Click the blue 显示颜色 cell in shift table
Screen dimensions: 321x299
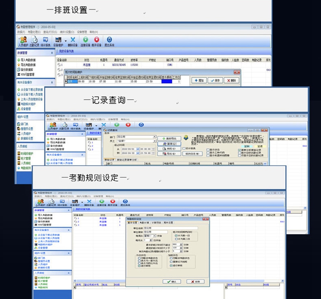point(166,81)
